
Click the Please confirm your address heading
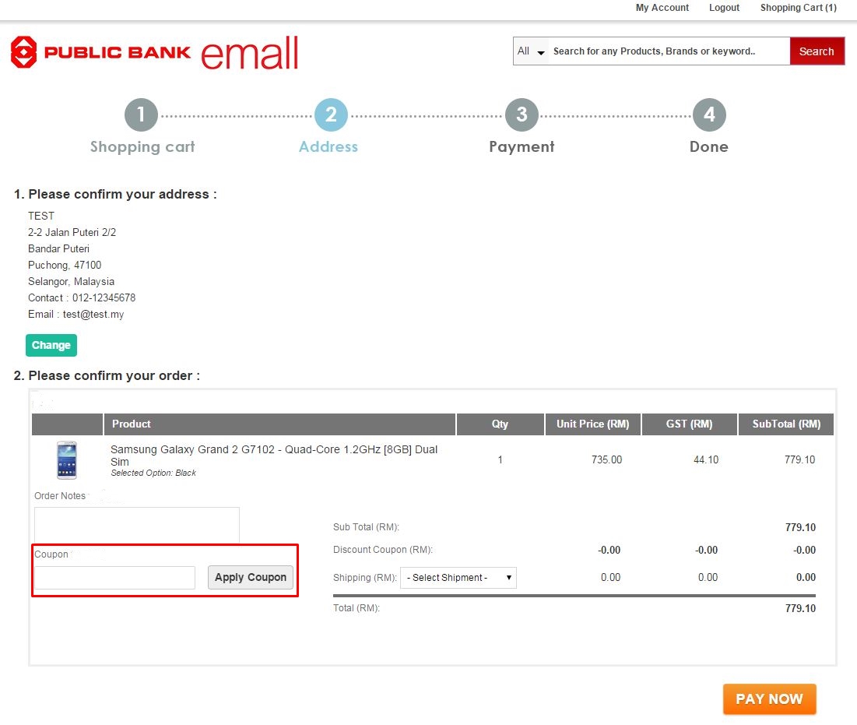[x=115, y=194]
